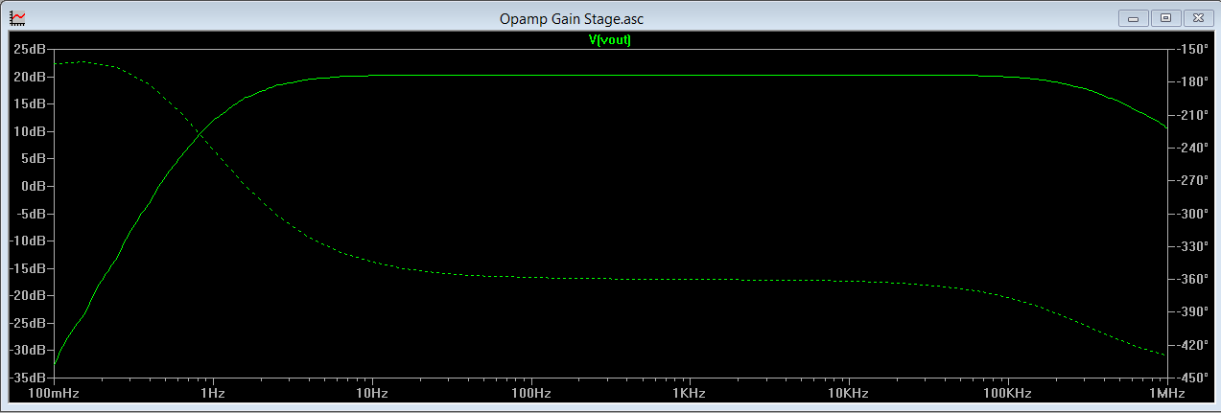Viewport: 1221px width, 413px height.
Task: Click the waveform window icon in title bar
Action: [18, 18]
